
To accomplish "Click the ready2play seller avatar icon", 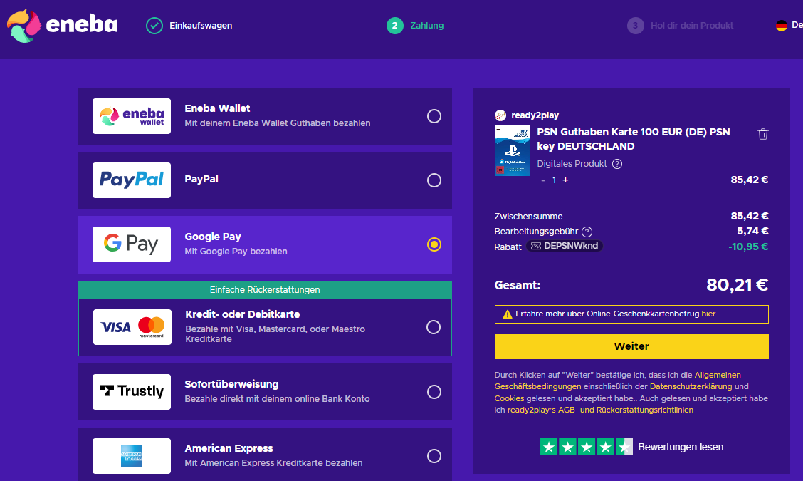I will coord(500,115).
